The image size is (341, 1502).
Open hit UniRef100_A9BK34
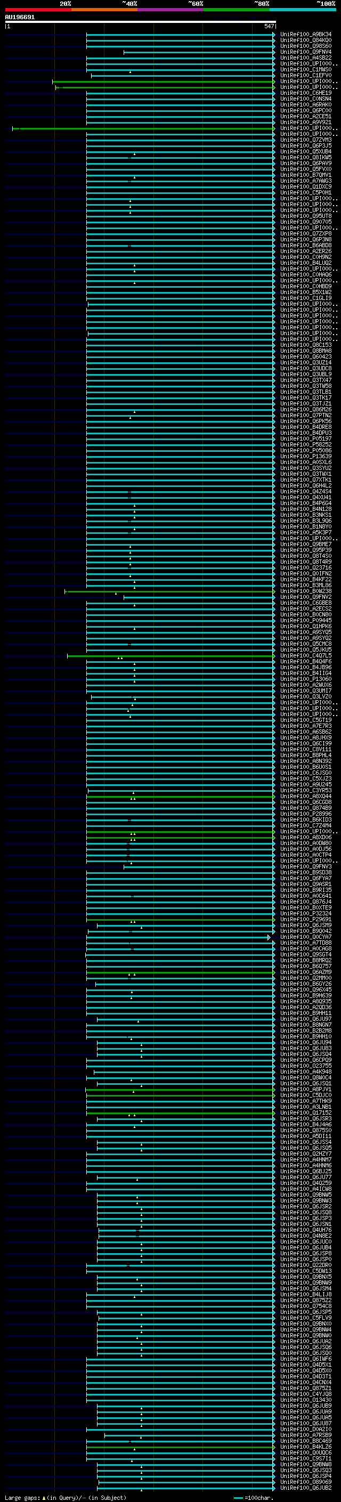pos(306,35)
